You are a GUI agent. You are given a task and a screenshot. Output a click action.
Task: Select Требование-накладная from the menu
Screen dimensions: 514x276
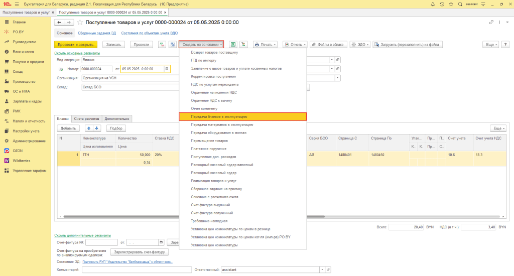pyautogui.click(x=209, y=221)
